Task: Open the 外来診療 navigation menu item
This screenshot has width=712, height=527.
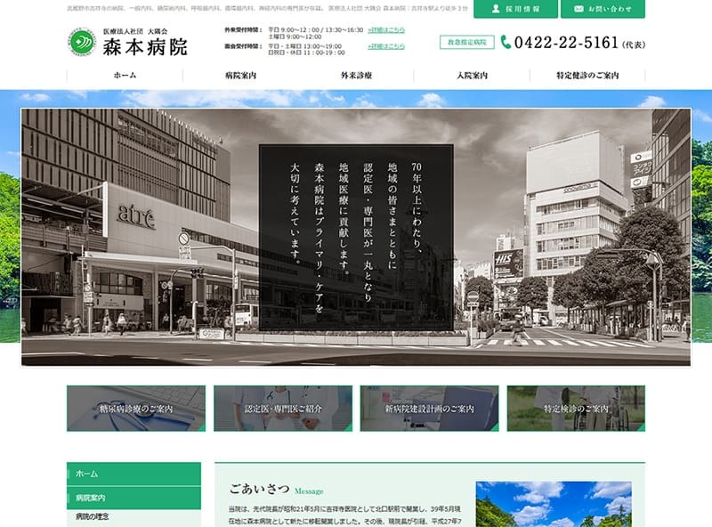Action: (357, 76)
